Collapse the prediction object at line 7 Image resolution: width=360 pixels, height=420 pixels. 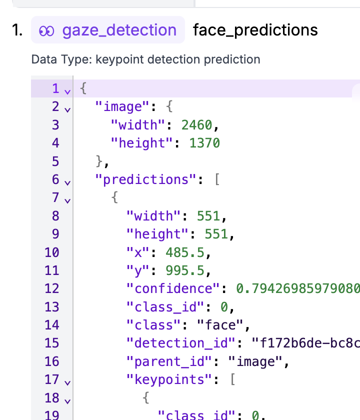[67, 200]
